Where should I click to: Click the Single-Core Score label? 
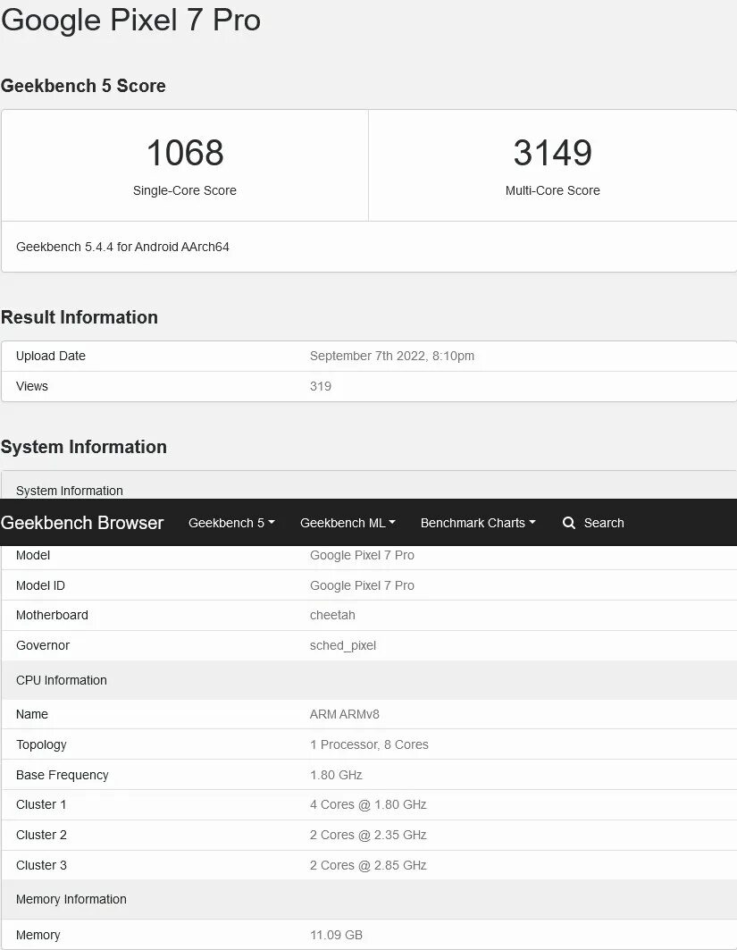pyautogui.click(x=185, y=190)
